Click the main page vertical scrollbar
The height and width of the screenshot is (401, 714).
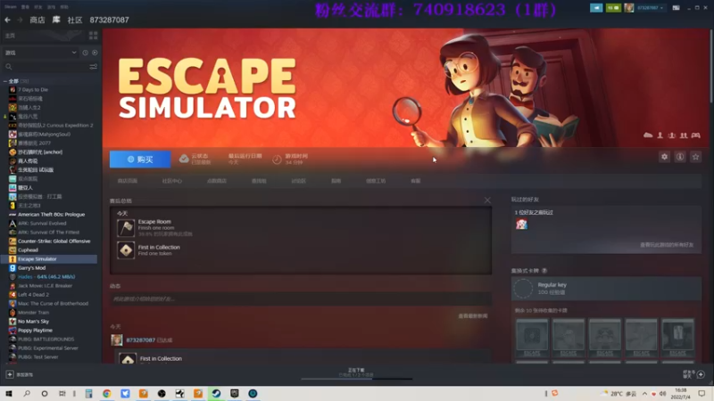tap(710, 66)
